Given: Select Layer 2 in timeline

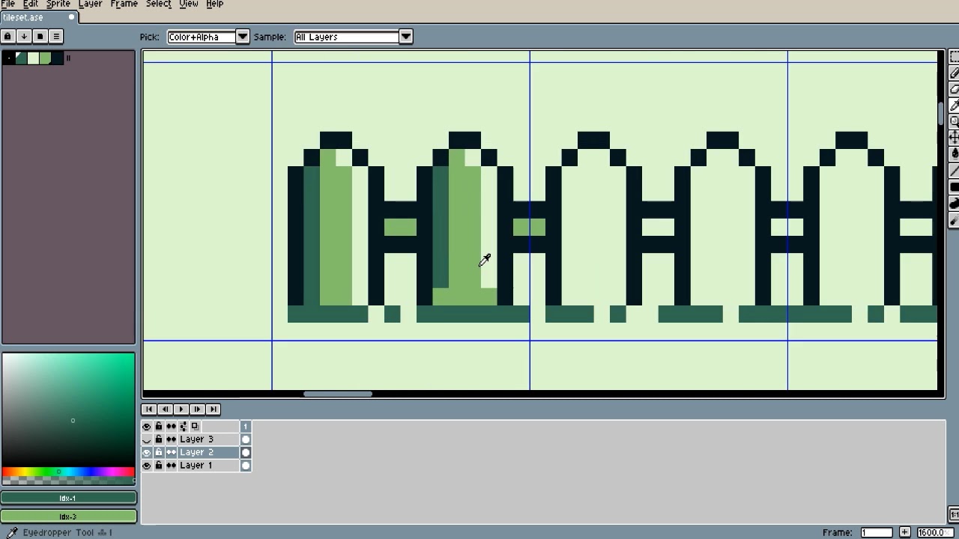Looking at the screenshot, I should [208, 452].
